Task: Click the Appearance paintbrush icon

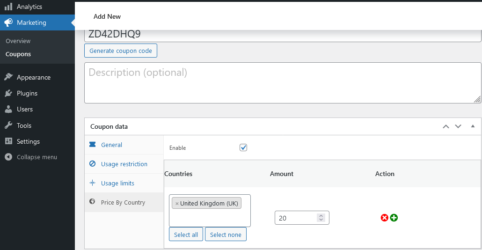Action: 8,77
